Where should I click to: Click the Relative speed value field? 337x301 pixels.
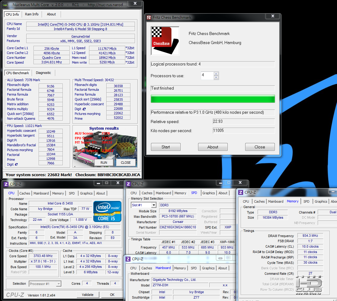click(x=244, y=122)
